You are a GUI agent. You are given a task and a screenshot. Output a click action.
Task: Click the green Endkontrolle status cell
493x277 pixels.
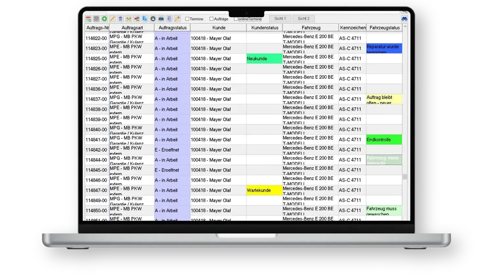click(384, 140)
